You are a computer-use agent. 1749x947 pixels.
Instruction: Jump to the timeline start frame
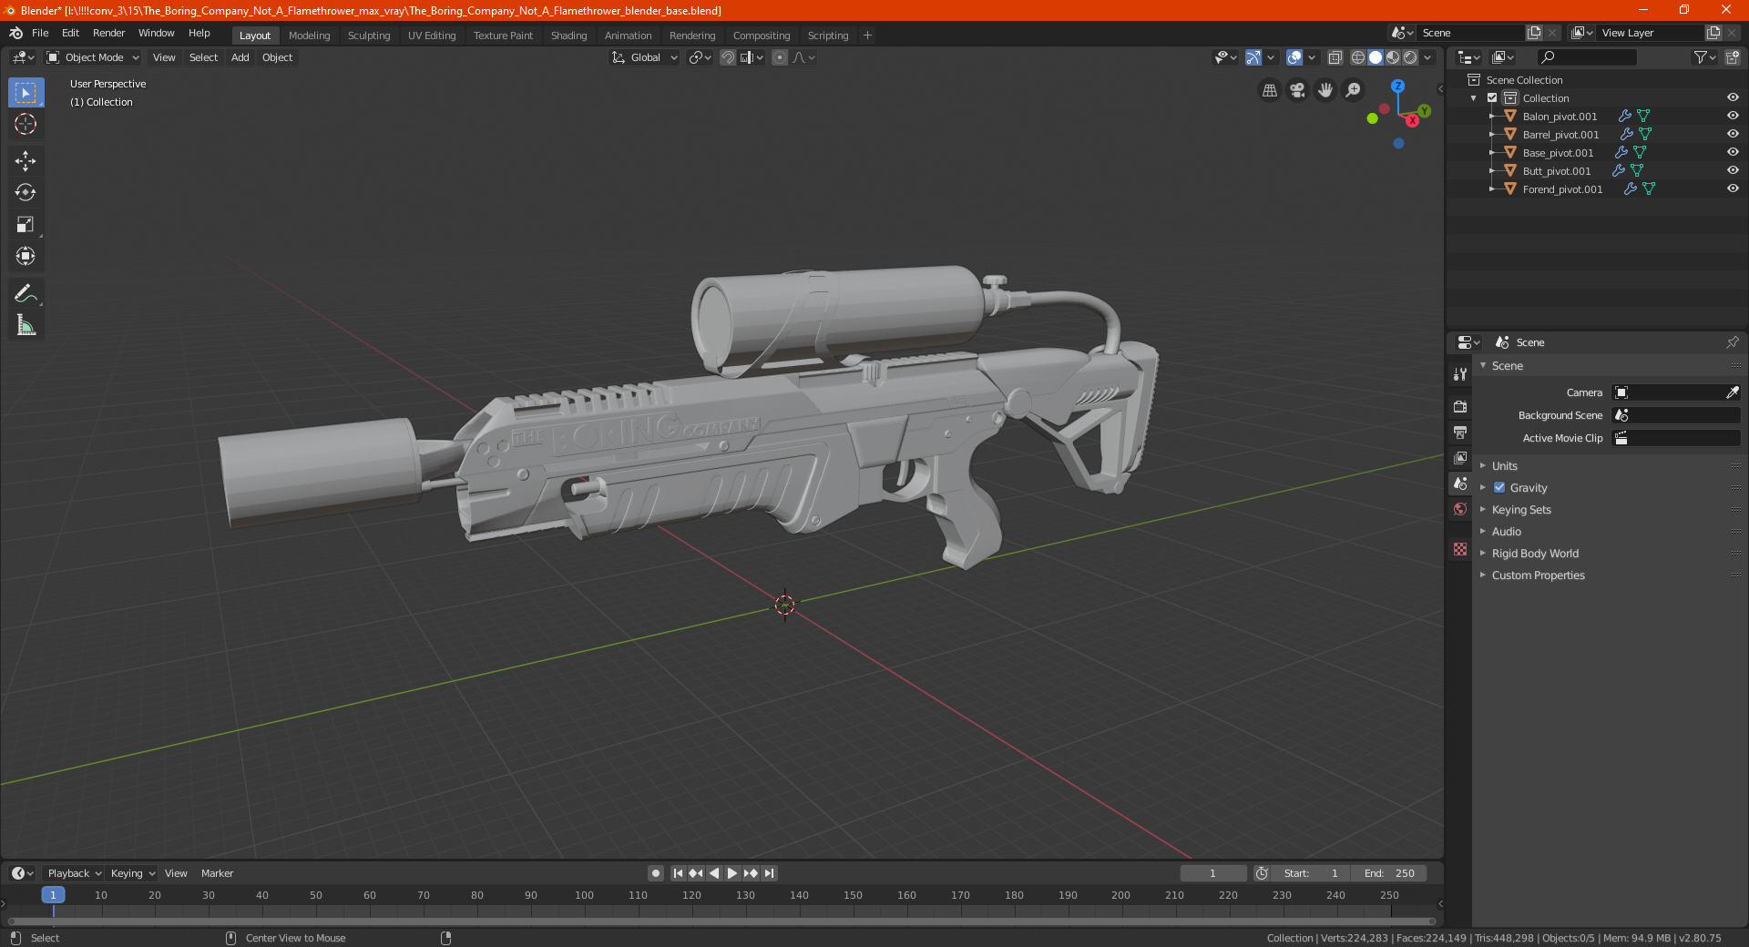[678, 873]
